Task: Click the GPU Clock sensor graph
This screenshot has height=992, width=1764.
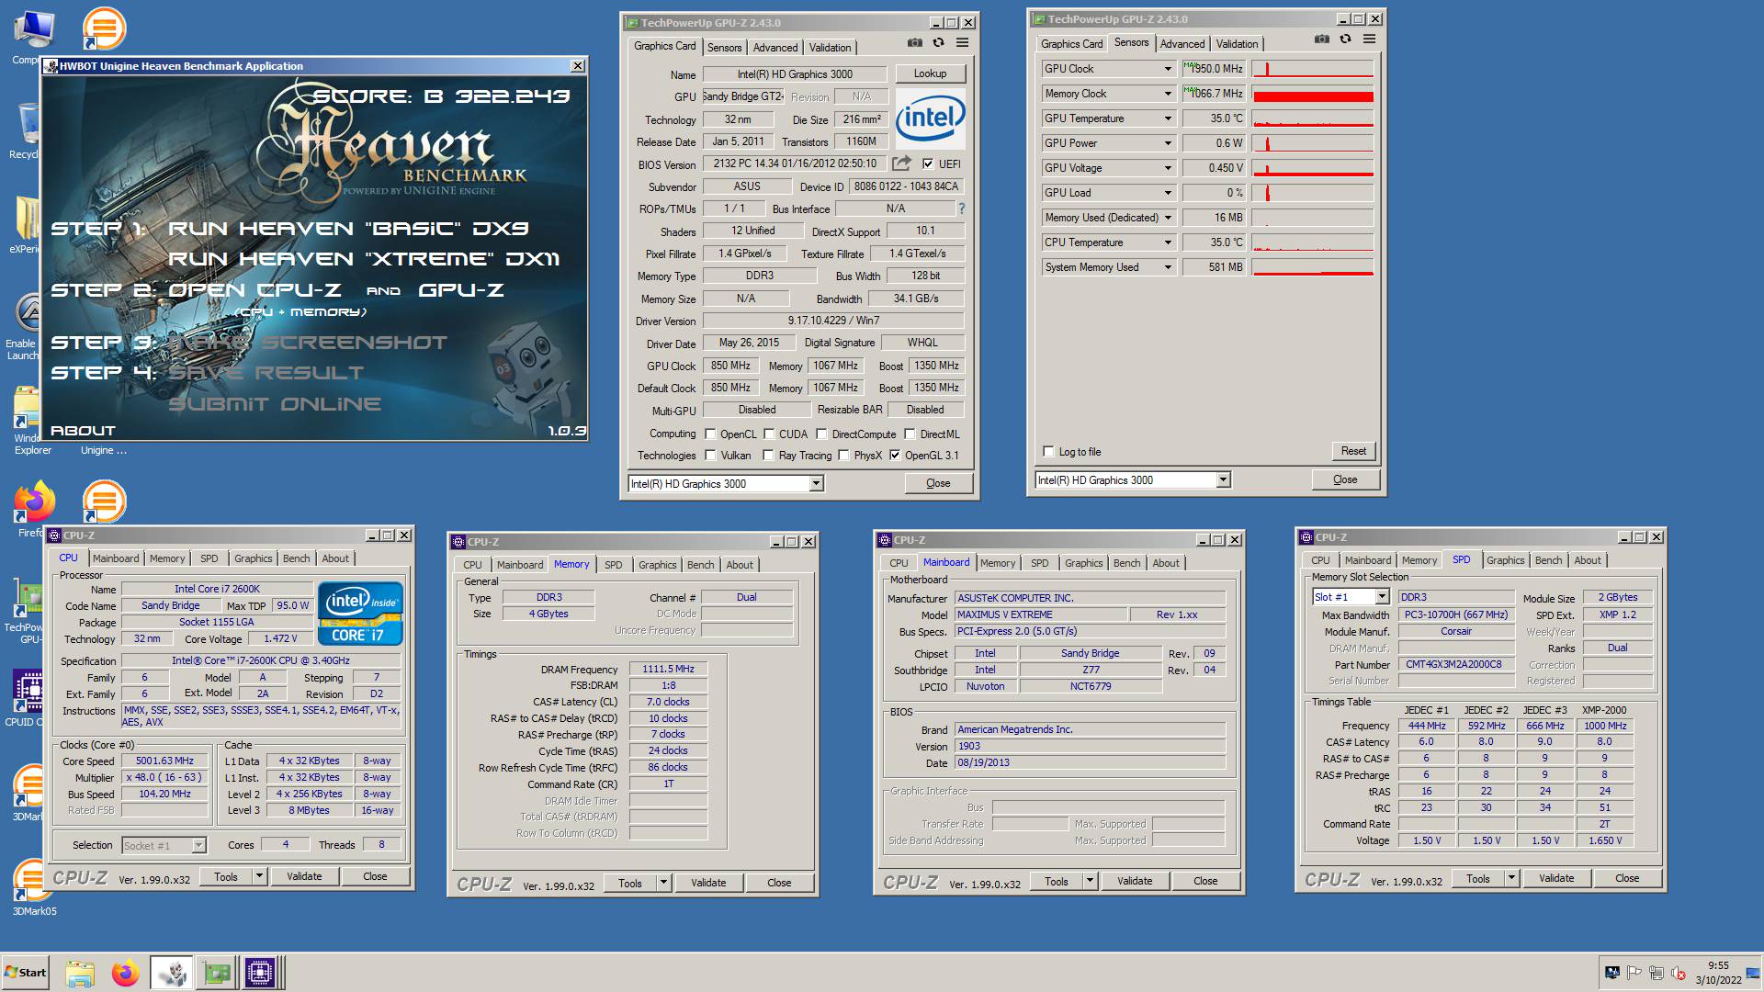Action: pyautogui.click(x=1313, y=69)
